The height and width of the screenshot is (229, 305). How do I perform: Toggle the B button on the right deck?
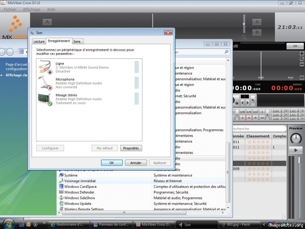[257, 32]
